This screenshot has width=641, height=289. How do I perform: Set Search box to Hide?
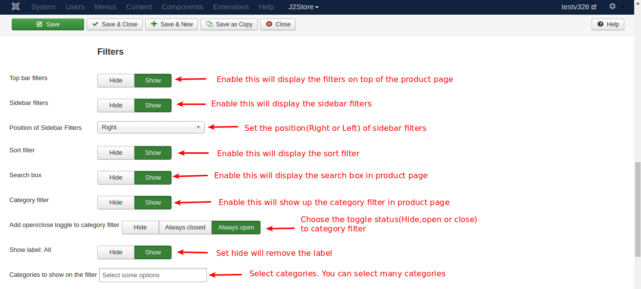point(116,178)
